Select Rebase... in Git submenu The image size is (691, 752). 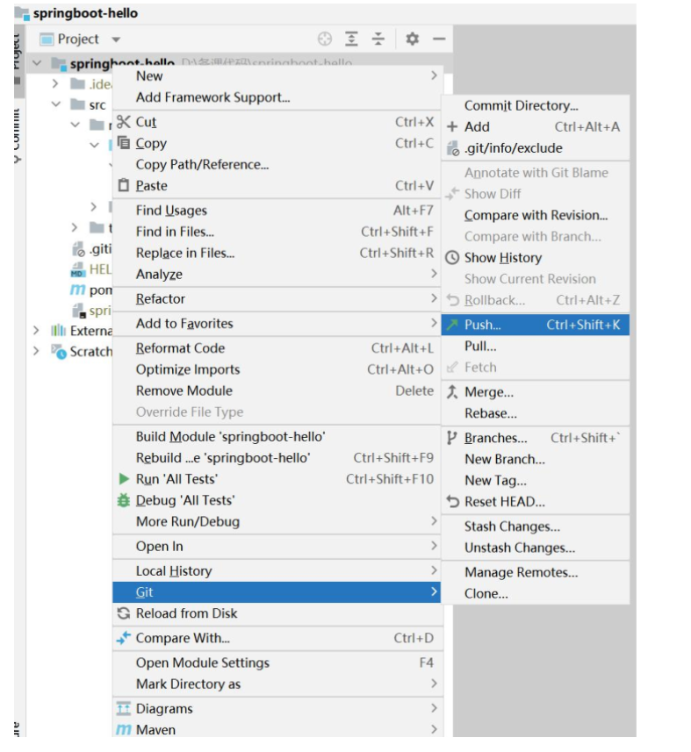[x=535, y=413]
